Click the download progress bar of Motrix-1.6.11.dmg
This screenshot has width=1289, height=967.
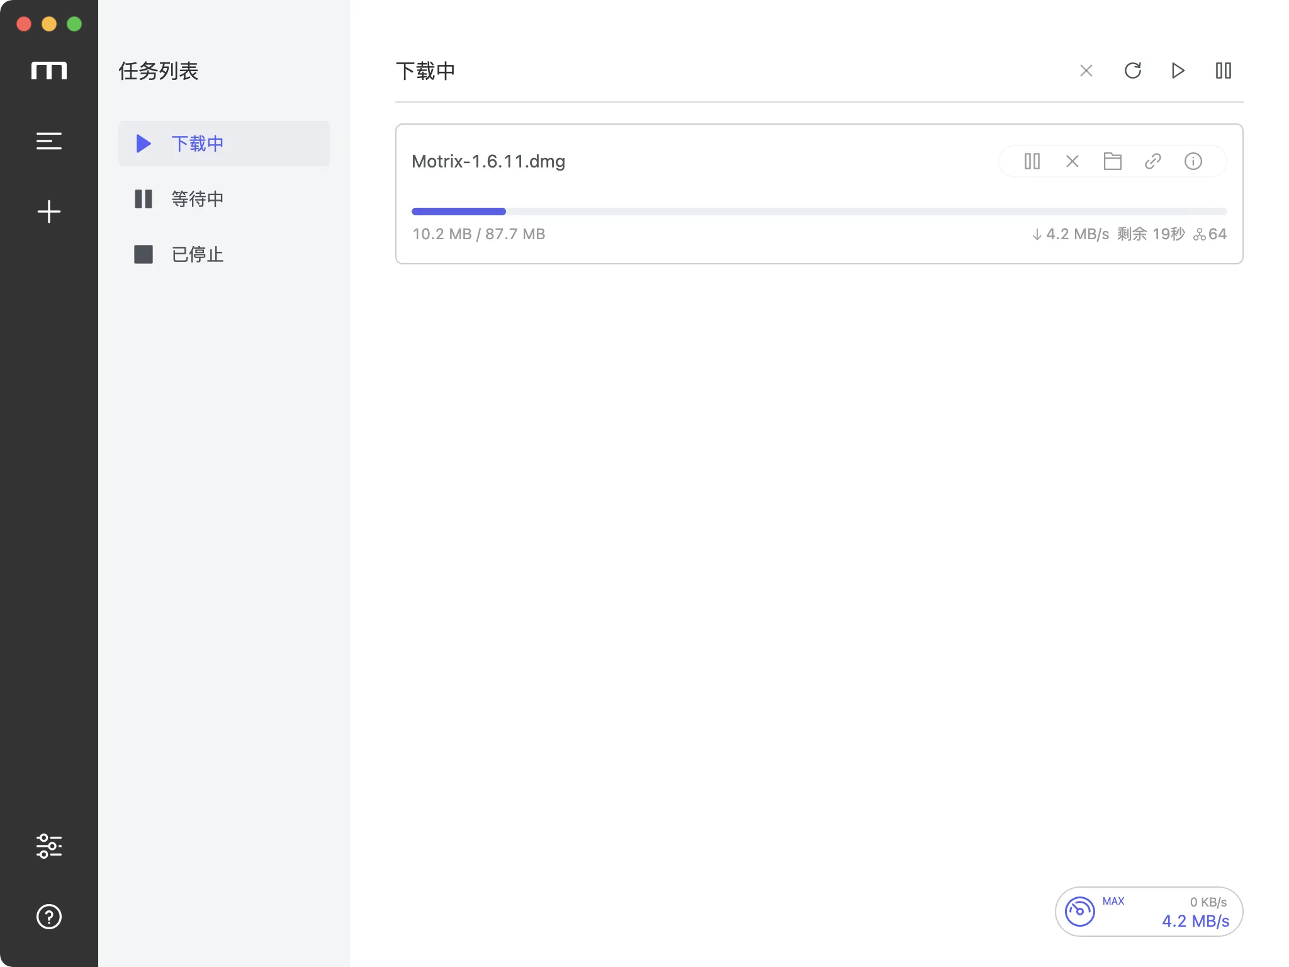click(818, 211)
